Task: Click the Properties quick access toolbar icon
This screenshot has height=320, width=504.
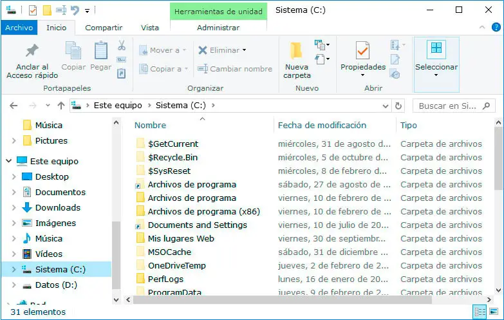Action: point(32,10)
